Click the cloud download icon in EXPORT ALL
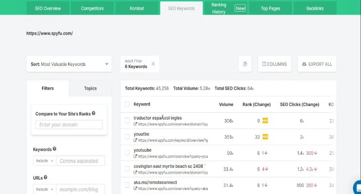 tap(304, 64)
